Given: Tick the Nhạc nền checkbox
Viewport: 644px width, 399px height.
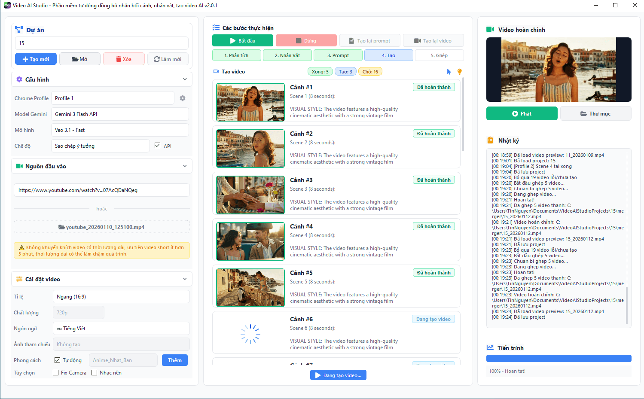Looking at the screenshot, I should coord(95,373).
